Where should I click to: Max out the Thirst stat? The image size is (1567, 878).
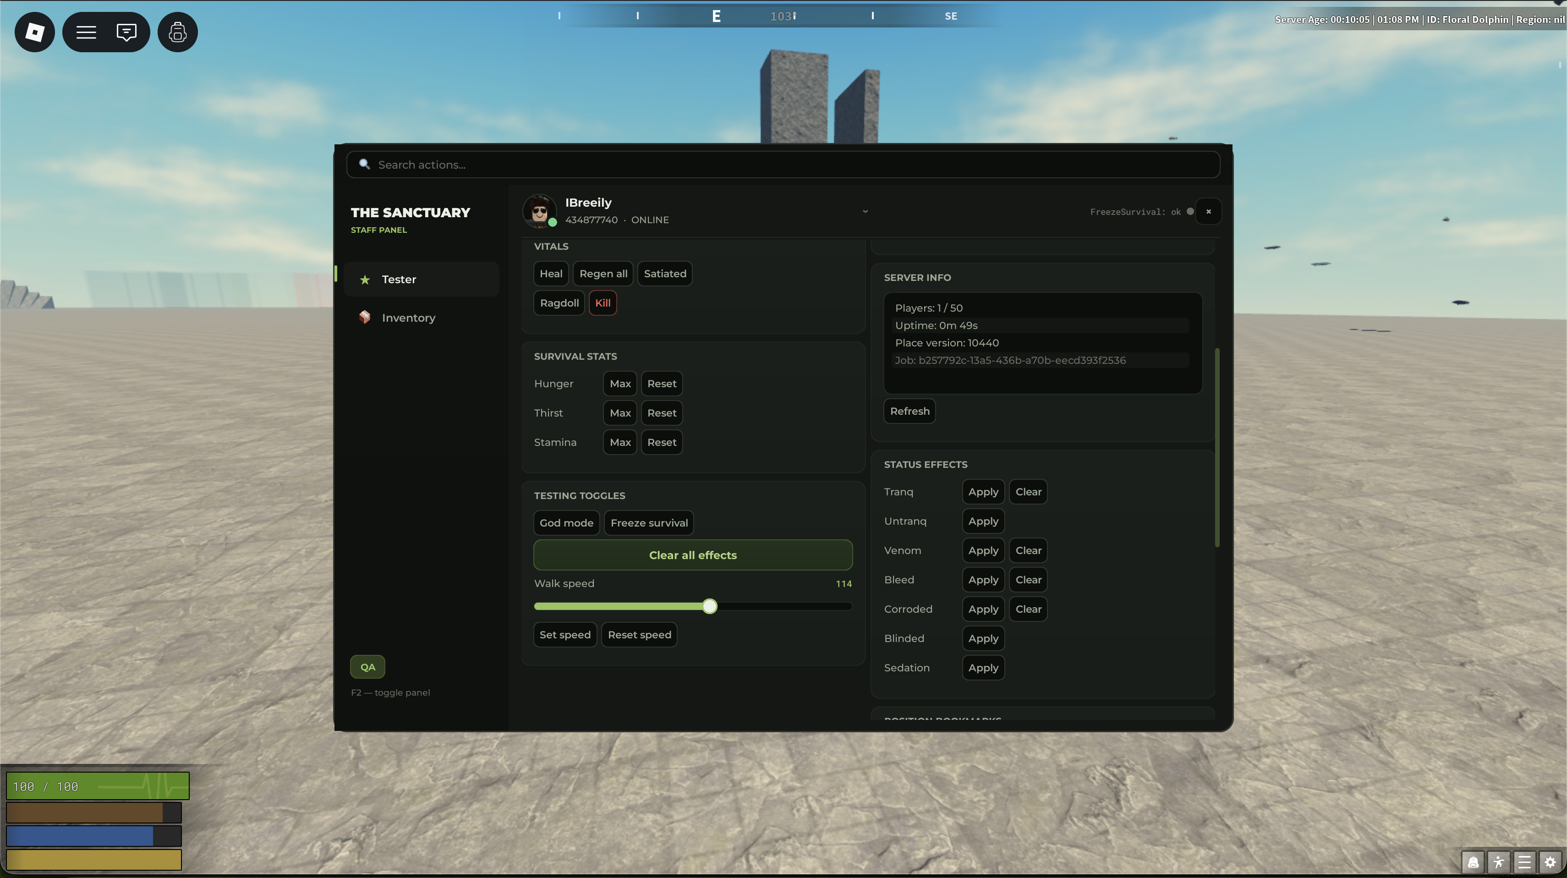coord(620,413)
